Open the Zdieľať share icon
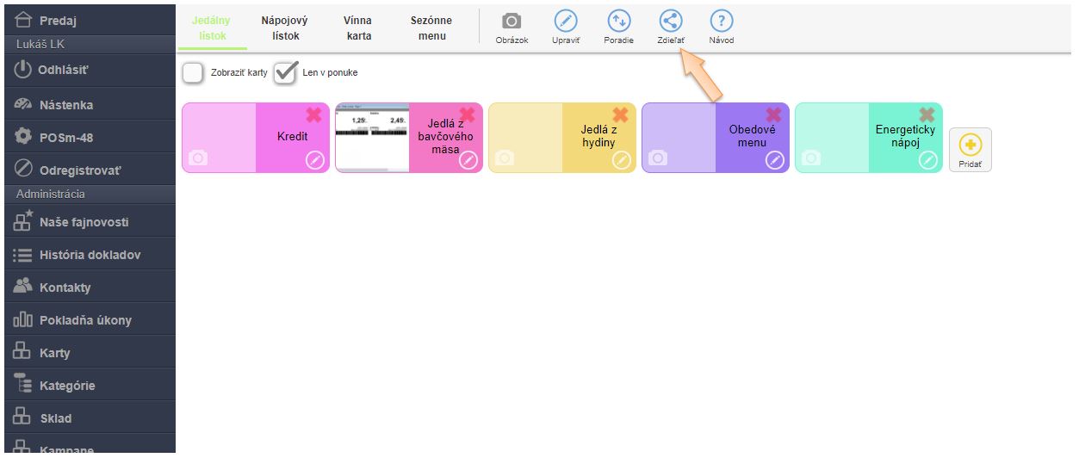This screenshot has height=464, width=1079. 671,22
